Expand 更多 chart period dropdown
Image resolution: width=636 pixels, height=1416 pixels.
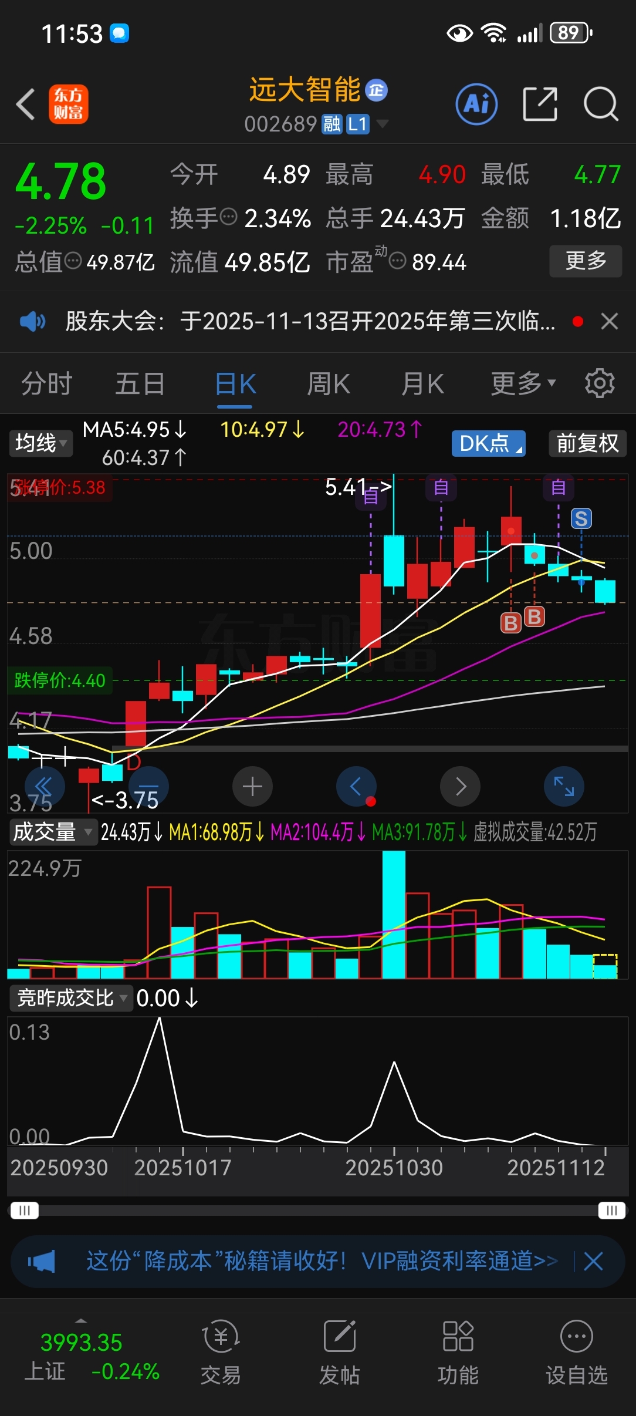pyautogui.click(x=523, y=384)
